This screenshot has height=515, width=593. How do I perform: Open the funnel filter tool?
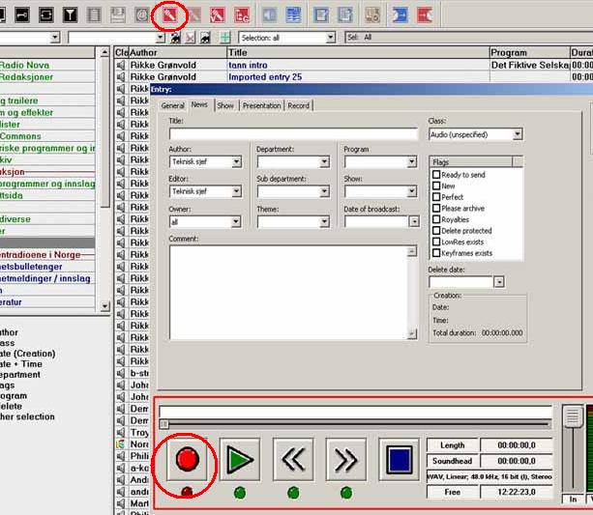click(x=70, y=14)
